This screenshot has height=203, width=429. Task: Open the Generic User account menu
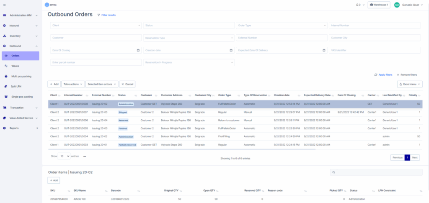tap(412, 5)
